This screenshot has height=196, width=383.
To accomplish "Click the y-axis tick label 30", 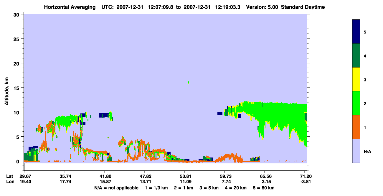I will click(17, 14).
